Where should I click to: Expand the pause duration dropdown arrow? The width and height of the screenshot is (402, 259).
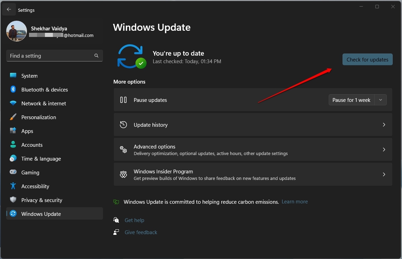[381, 100]
